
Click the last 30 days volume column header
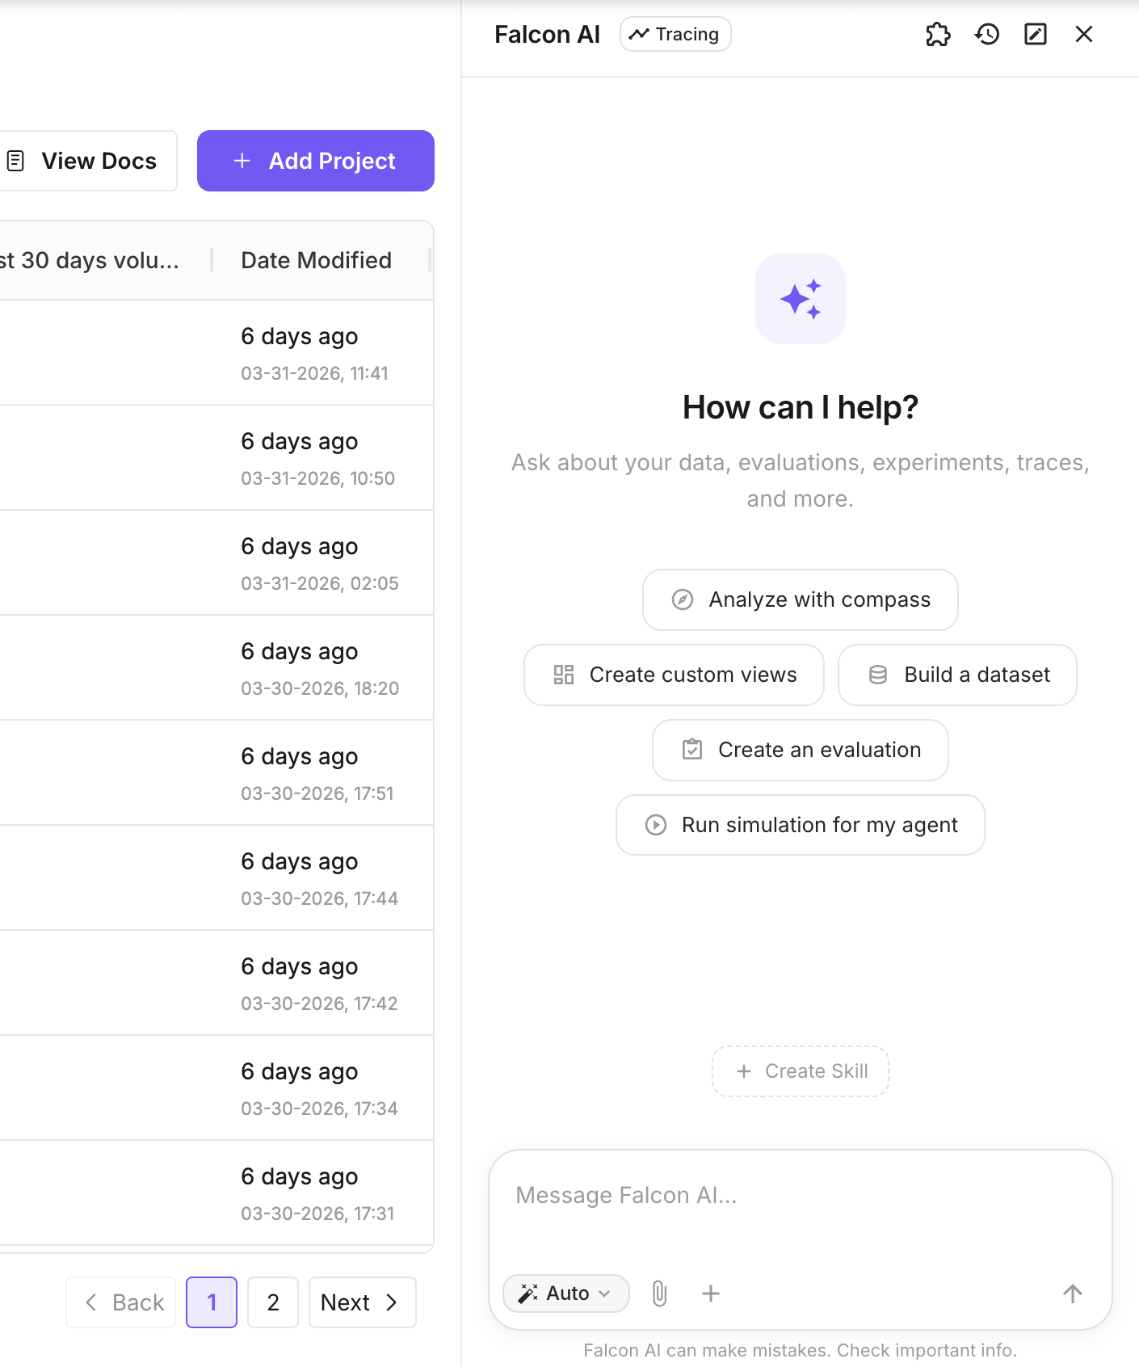tap(90, 260)
